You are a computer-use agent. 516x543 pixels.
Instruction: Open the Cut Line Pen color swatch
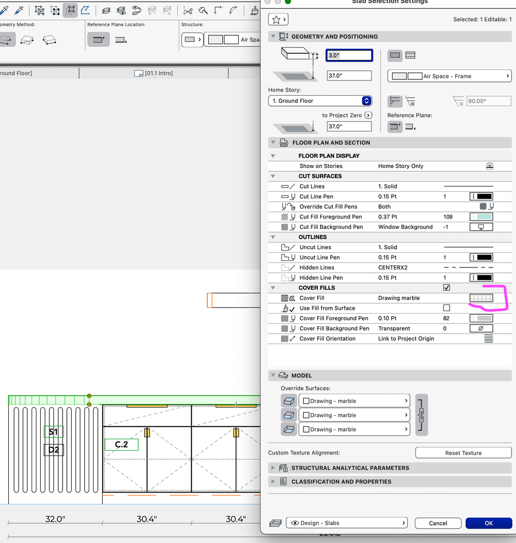[x=481, y=196]
